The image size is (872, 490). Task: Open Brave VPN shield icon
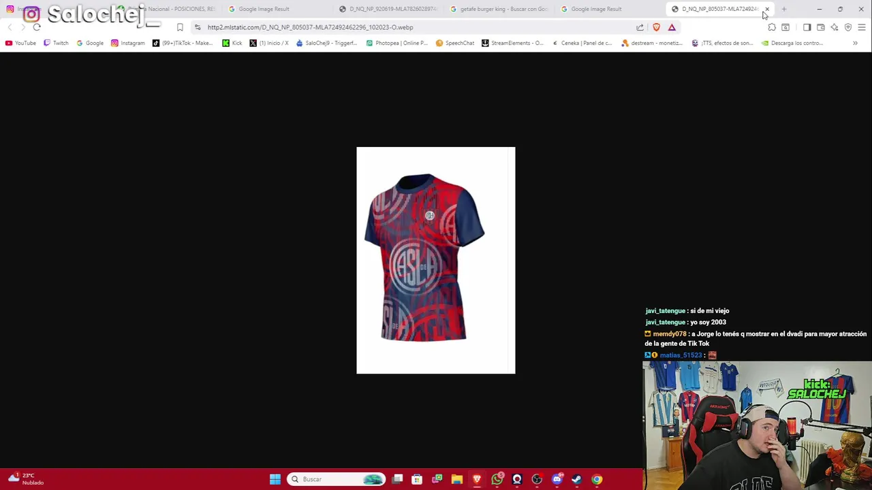pos(848,27)
